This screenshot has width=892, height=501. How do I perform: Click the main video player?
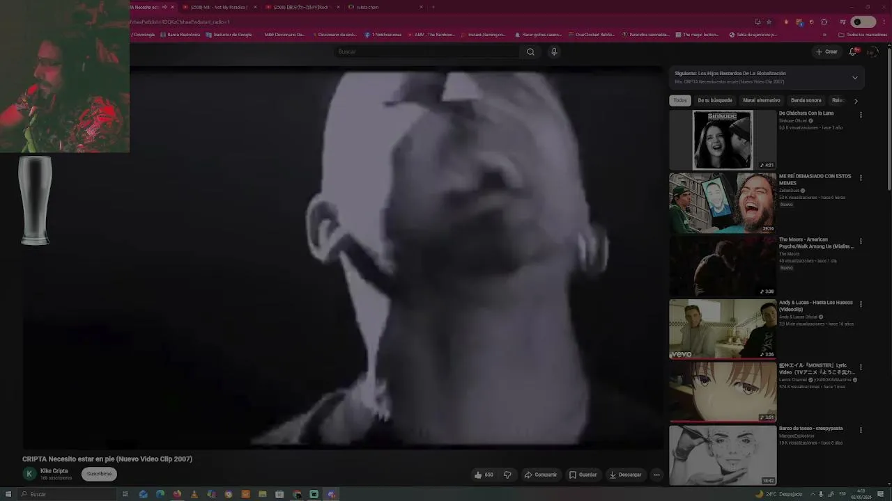pyautogui.click(x=343, y=257)
